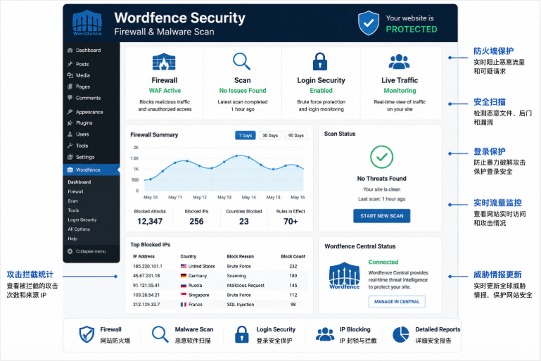The height and width of the screenshot is (361, 541).
Task: Select the 7 Days range tab
Action: tap(246, 136)
